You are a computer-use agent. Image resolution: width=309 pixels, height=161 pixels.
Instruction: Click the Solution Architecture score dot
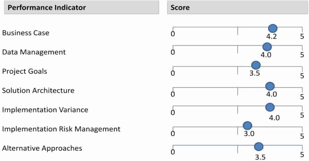click(270, 86)
